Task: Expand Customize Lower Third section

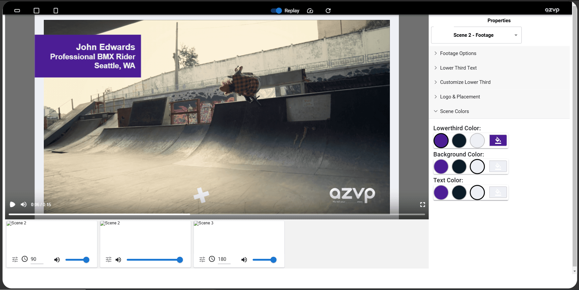Action: [x=499, y=82]
